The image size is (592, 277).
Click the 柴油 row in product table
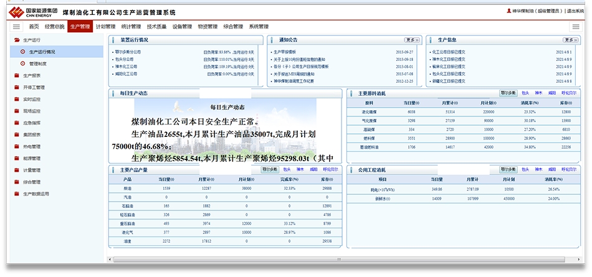pos(226,189)
